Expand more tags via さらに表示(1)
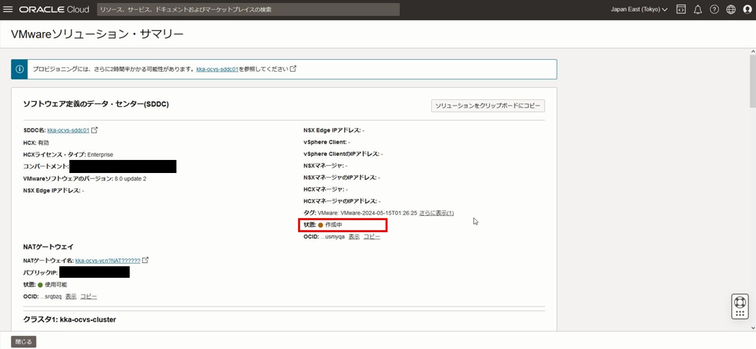This screenshot has height=349, width=756. 436,213
